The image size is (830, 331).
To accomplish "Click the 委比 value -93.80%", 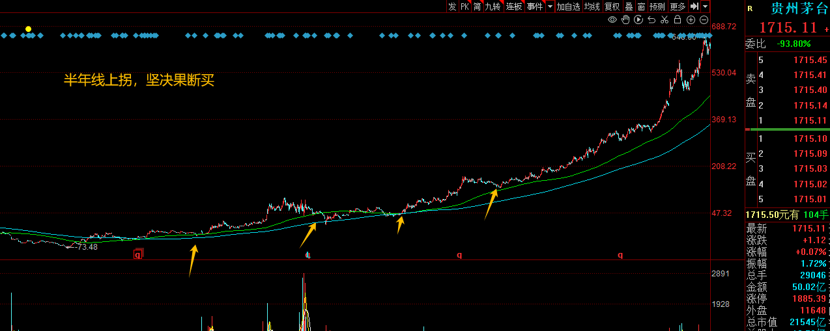I will 794,44.
